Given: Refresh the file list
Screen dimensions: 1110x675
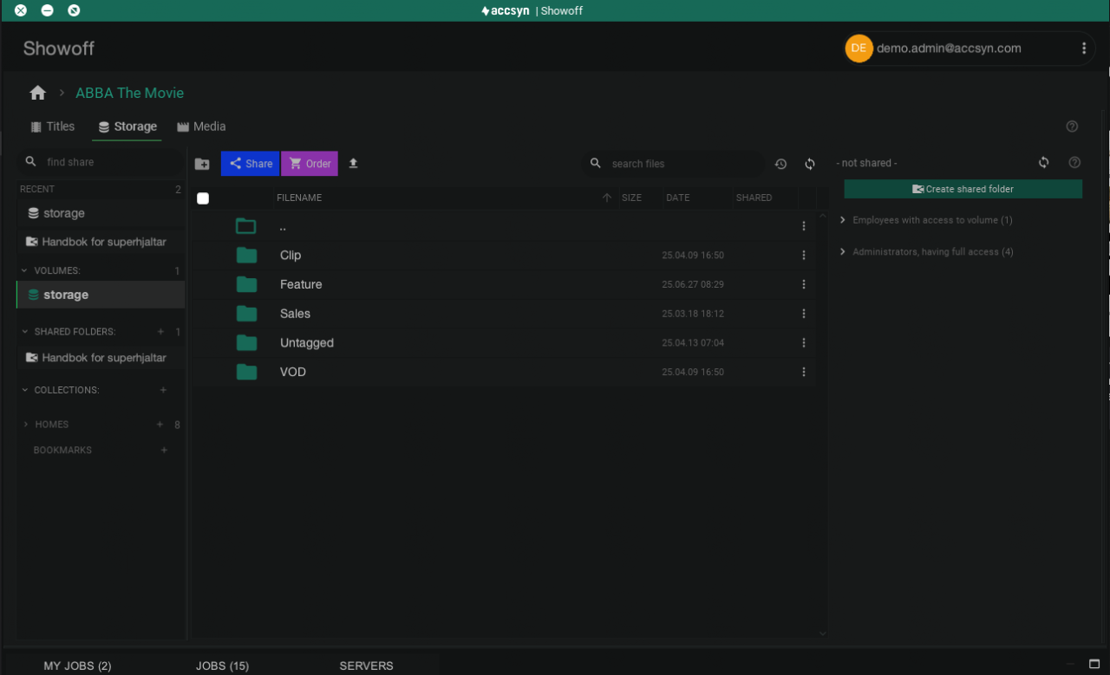Looking at the screenshot, I should [x=810, y=164].
